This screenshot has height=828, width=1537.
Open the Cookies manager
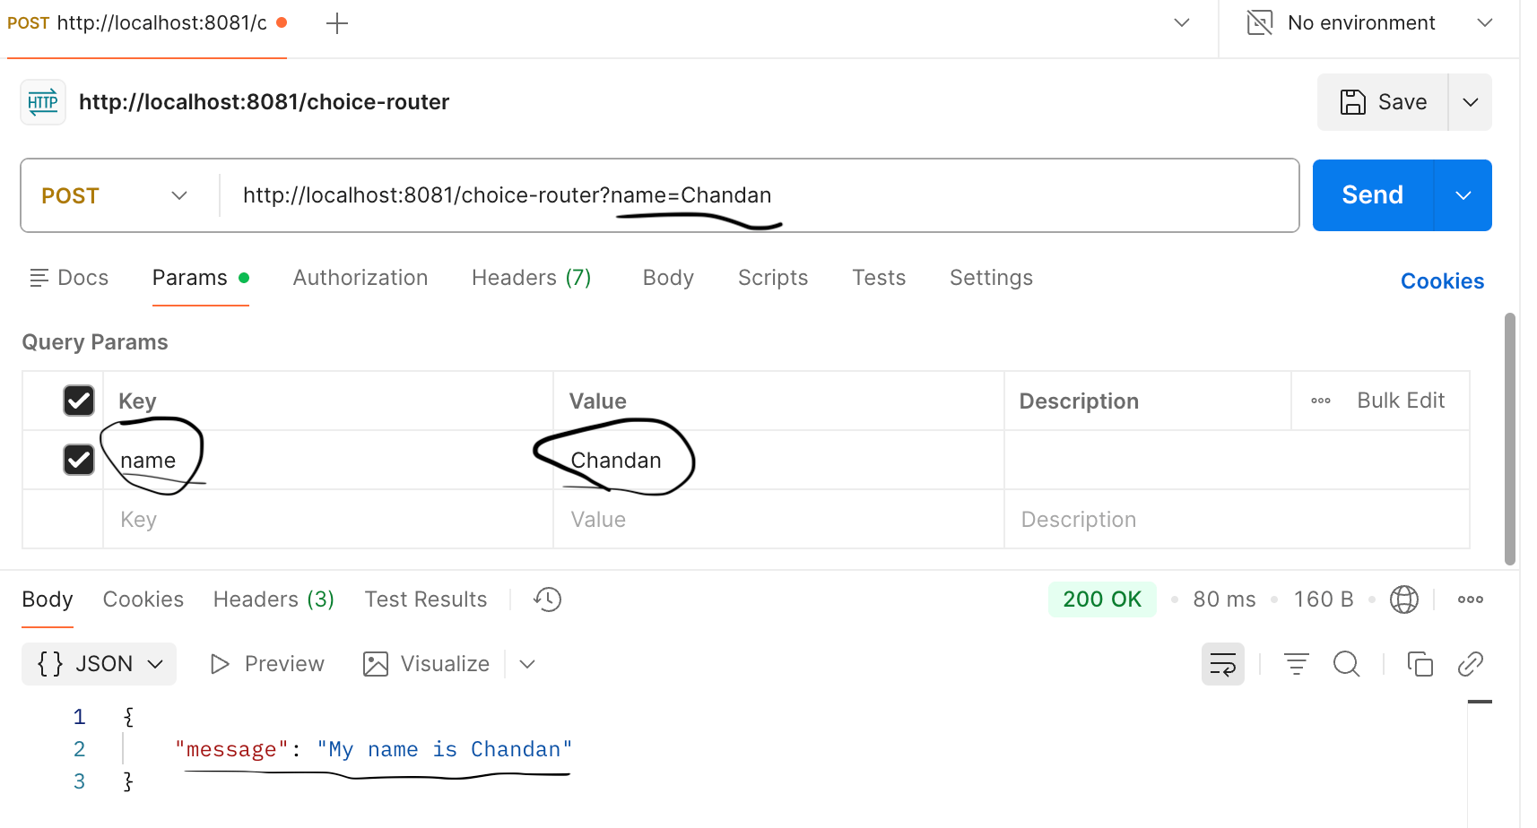pos(1441,280)
